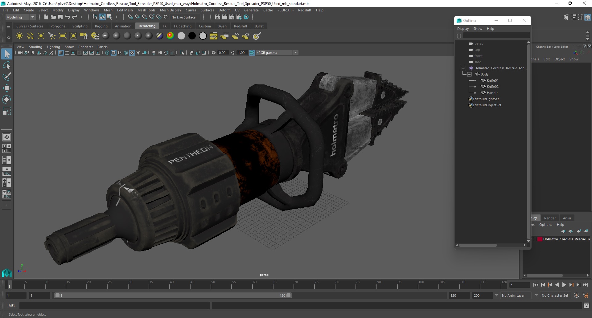The image size is (592, 318).
Task: Open Outliner Display menu
Action: click(463, 29)
